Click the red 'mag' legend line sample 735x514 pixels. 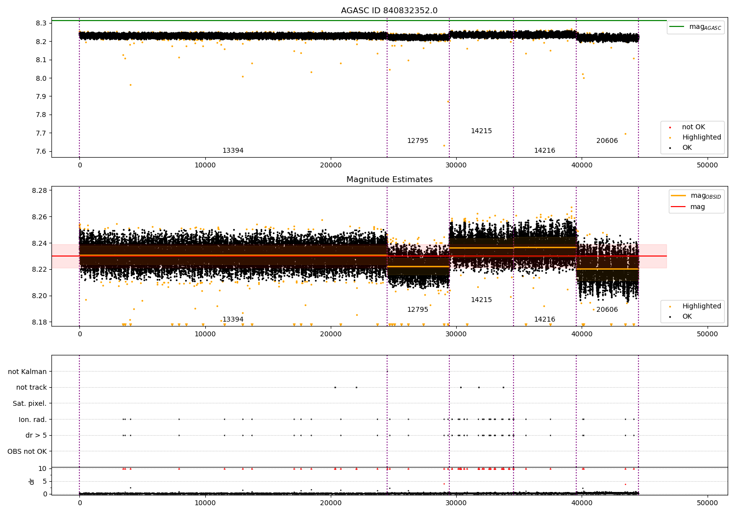click(x=679, y=207)
